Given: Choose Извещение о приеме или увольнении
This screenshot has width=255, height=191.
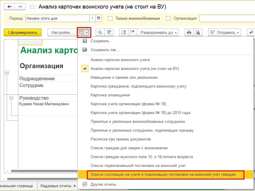Looking at the screenshot, I should point(166,77).
